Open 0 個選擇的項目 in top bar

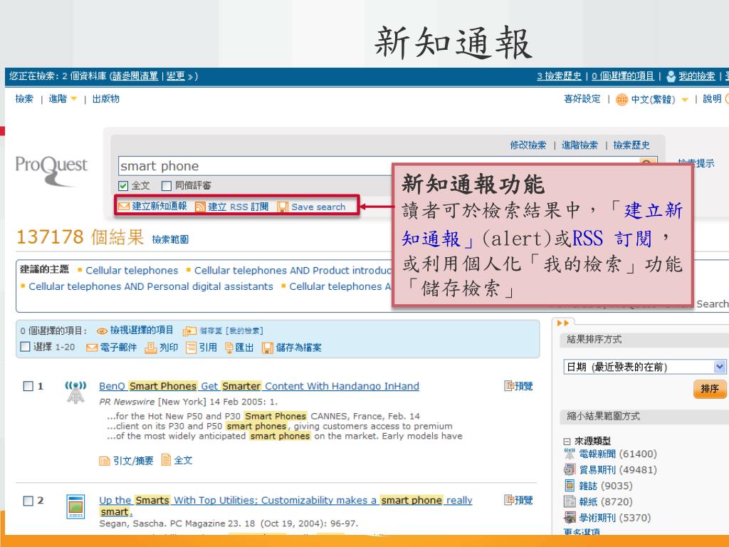622,75
